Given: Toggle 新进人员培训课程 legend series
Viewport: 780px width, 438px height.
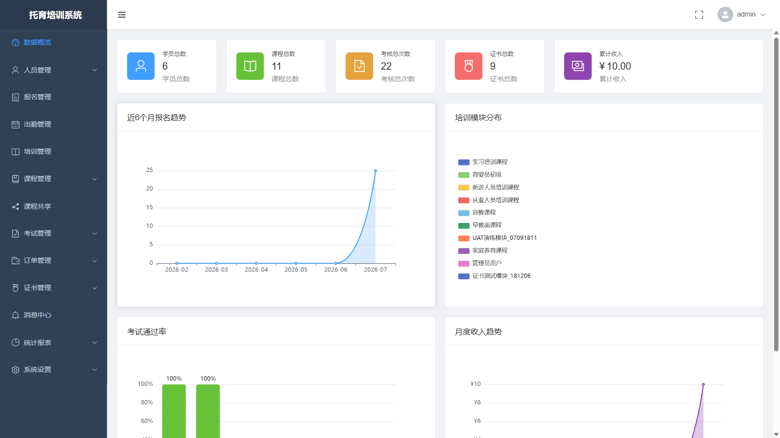Looking at the screenshot, I should point(489,187).
